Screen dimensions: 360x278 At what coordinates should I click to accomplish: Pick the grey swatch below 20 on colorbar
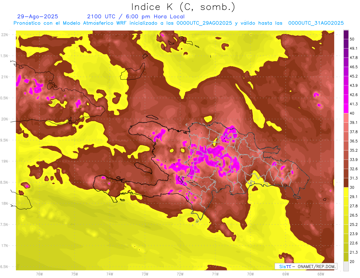[x=346, y=266]
